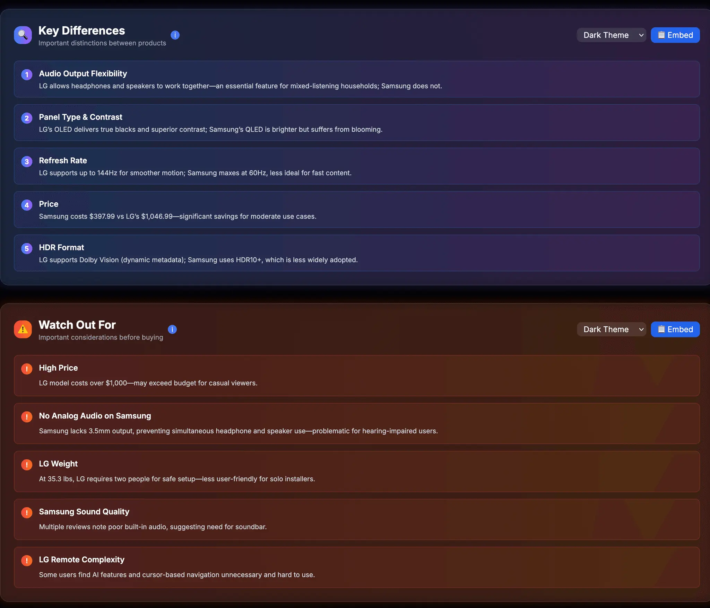Open the info icon beside Watch Out For
This screenshot has width=710, height=608.
172,329
